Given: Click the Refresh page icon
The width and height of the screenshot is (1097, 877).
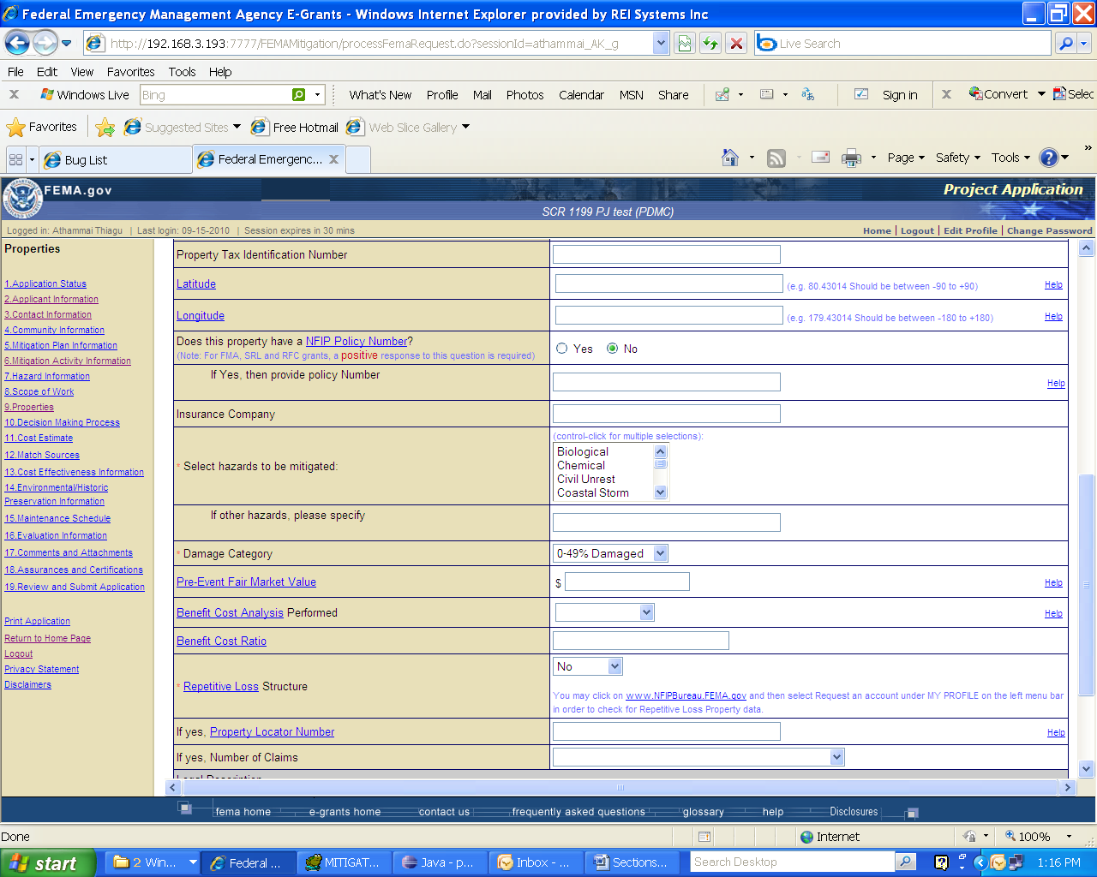Looking at the screenshot, I should click(x=710, y=43).
